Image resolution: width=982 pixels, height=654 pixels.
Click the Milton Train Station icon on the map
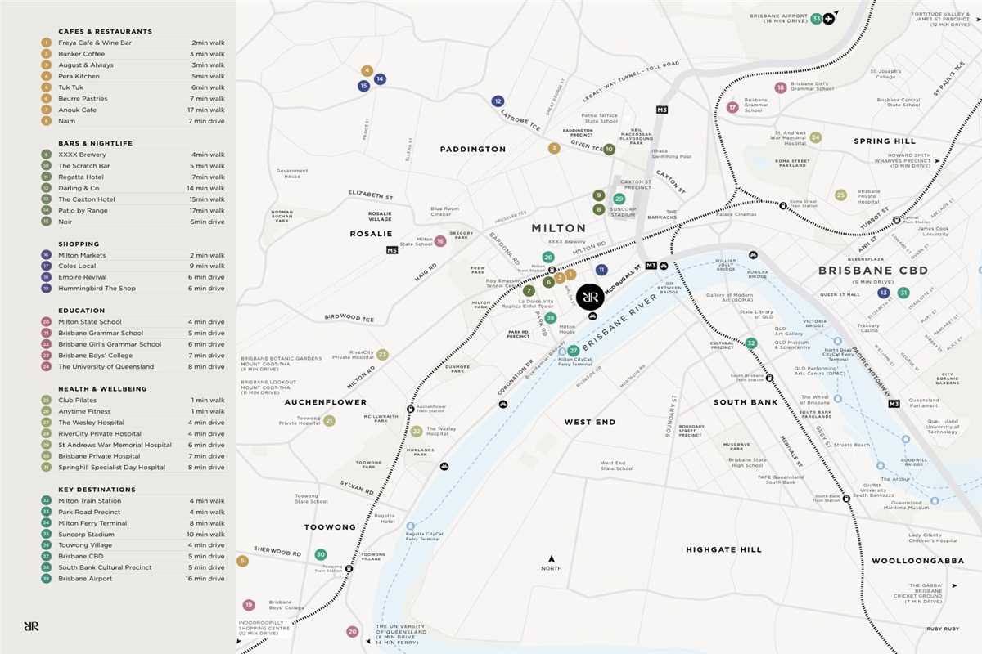click(x=552, y=269)
